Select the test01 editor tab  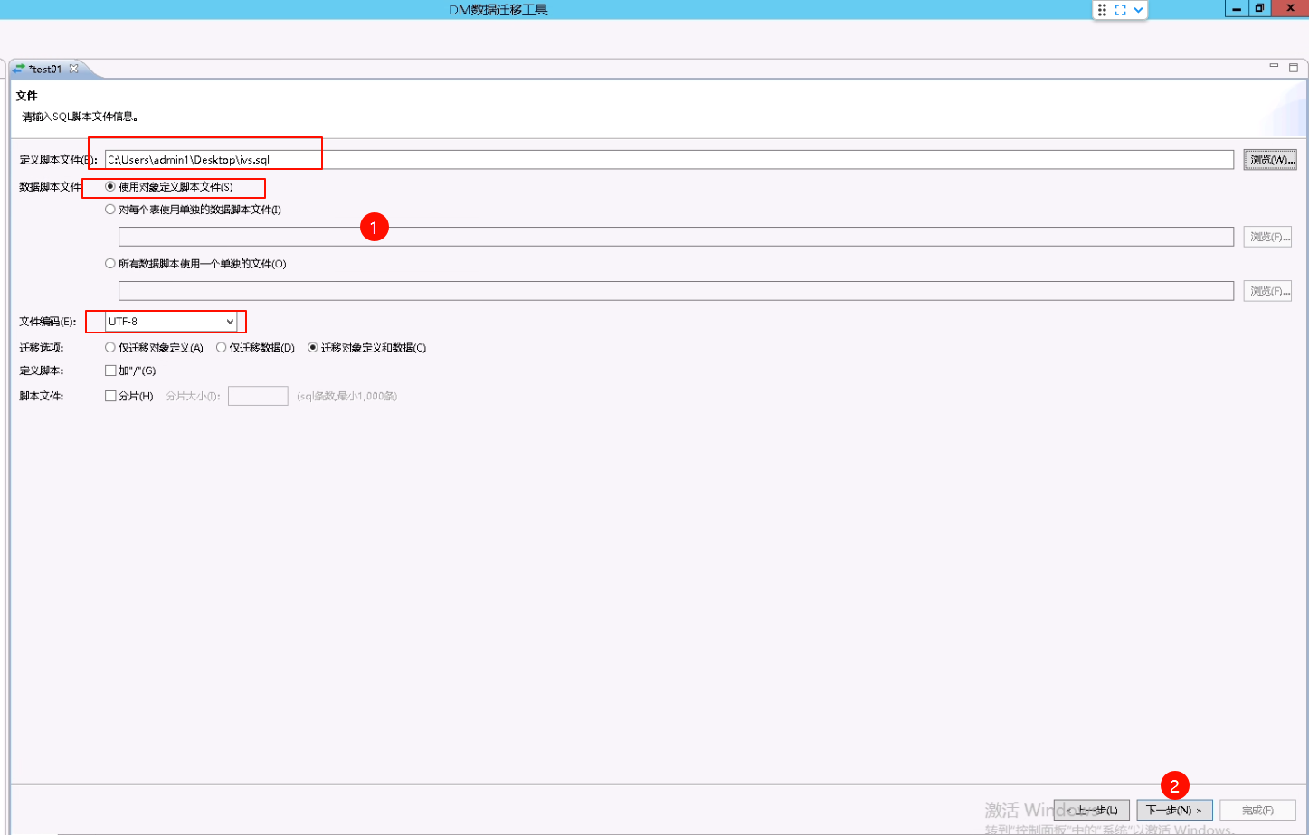click(44, 70)
